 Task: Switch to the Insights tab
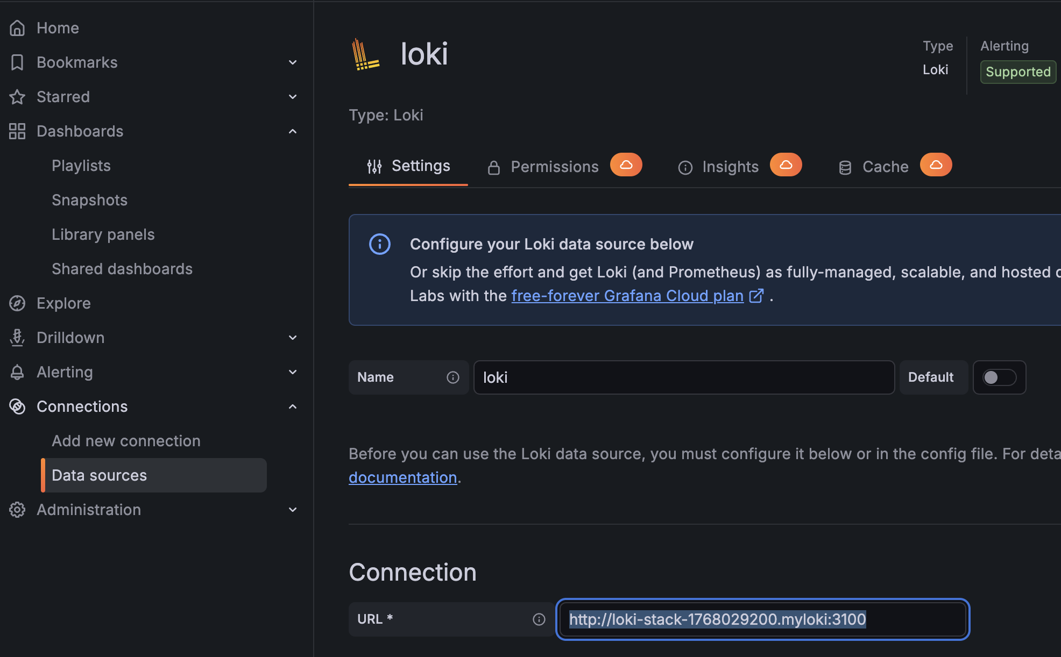(x=730, y=167)
